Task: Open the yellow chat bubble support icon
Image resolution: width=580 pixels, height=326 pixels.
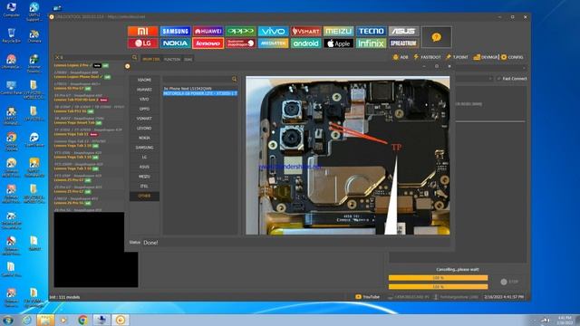Action: [x=437, y=37]
